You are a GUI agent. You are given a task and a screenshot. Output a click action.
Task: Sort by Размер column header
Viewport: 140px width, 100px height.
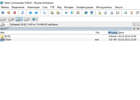pos(113,32)
